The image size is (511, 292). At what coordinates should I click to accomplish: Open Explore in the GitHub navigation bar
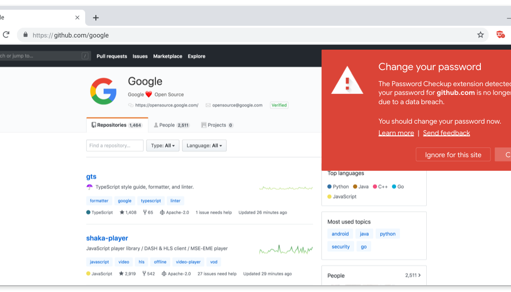click(196, 56)
